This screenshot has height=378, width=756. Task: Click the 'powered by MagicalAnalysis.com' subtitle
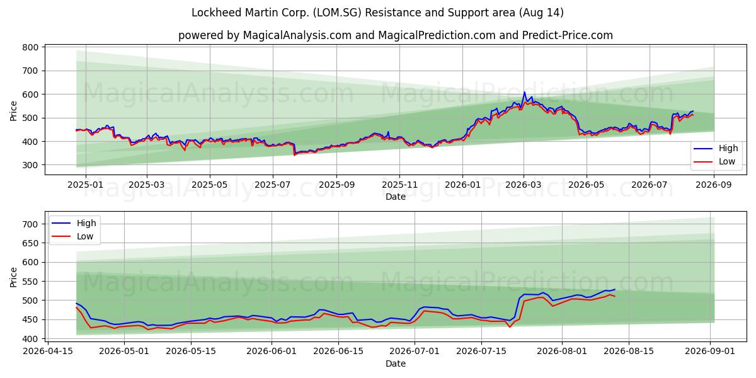coord(395,35)
